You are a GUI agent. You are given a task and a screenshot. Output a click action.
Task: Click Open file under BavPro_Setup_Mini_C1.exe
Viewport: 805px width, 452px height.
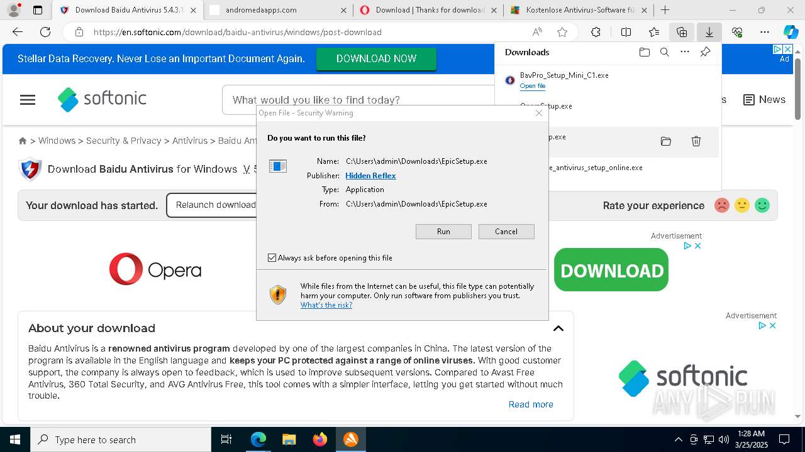click(x=533, y=86)
